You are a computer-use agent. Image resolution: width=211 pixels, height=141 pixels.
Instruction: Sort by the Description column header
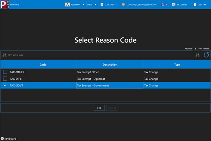click(x=110, y=65)
